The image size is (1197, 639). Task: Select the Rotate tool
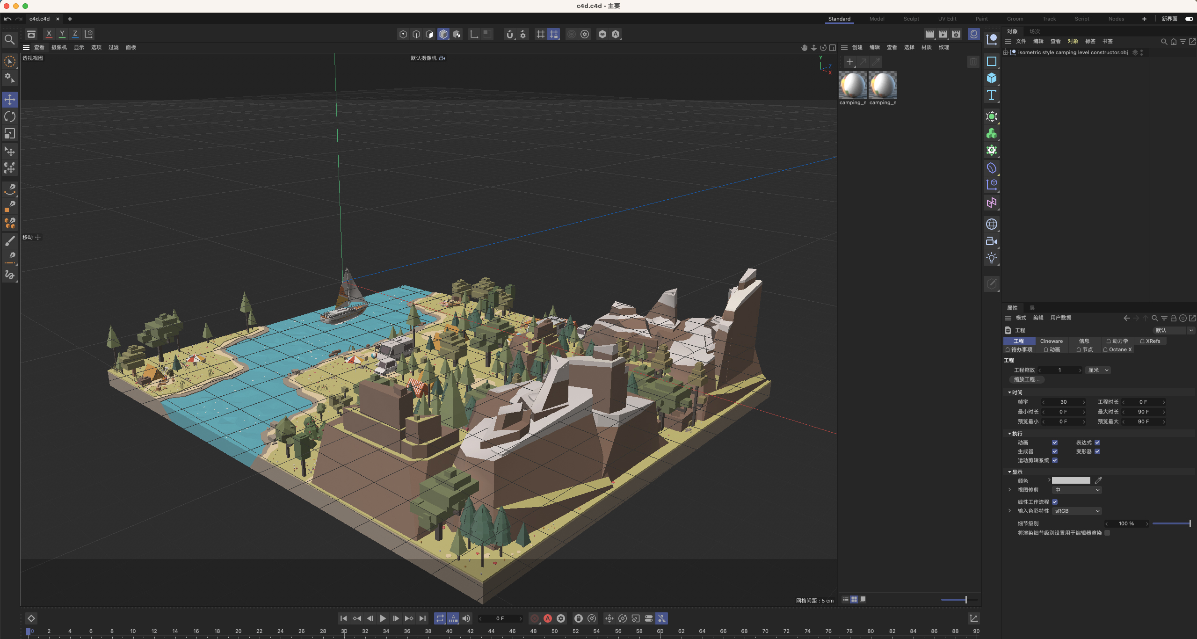pyautogui.click(x=9, y=116)
